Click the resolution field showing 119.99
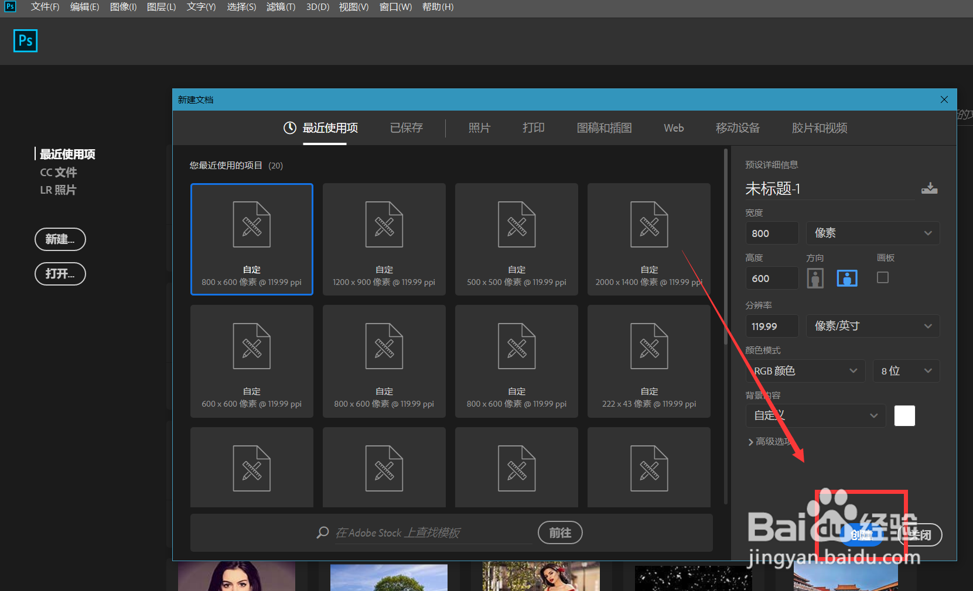The height and width of the screenshot is (591, 973). tap(771, 326)
